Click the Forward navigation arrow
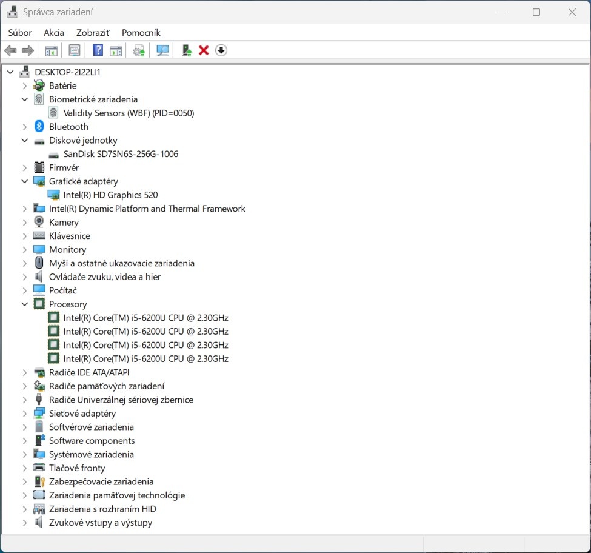 tap(27, 50)
